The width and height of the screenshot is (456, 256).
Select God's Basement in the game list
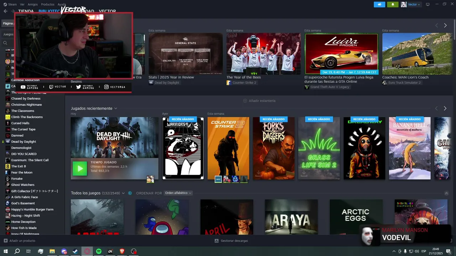coord(23,203)
